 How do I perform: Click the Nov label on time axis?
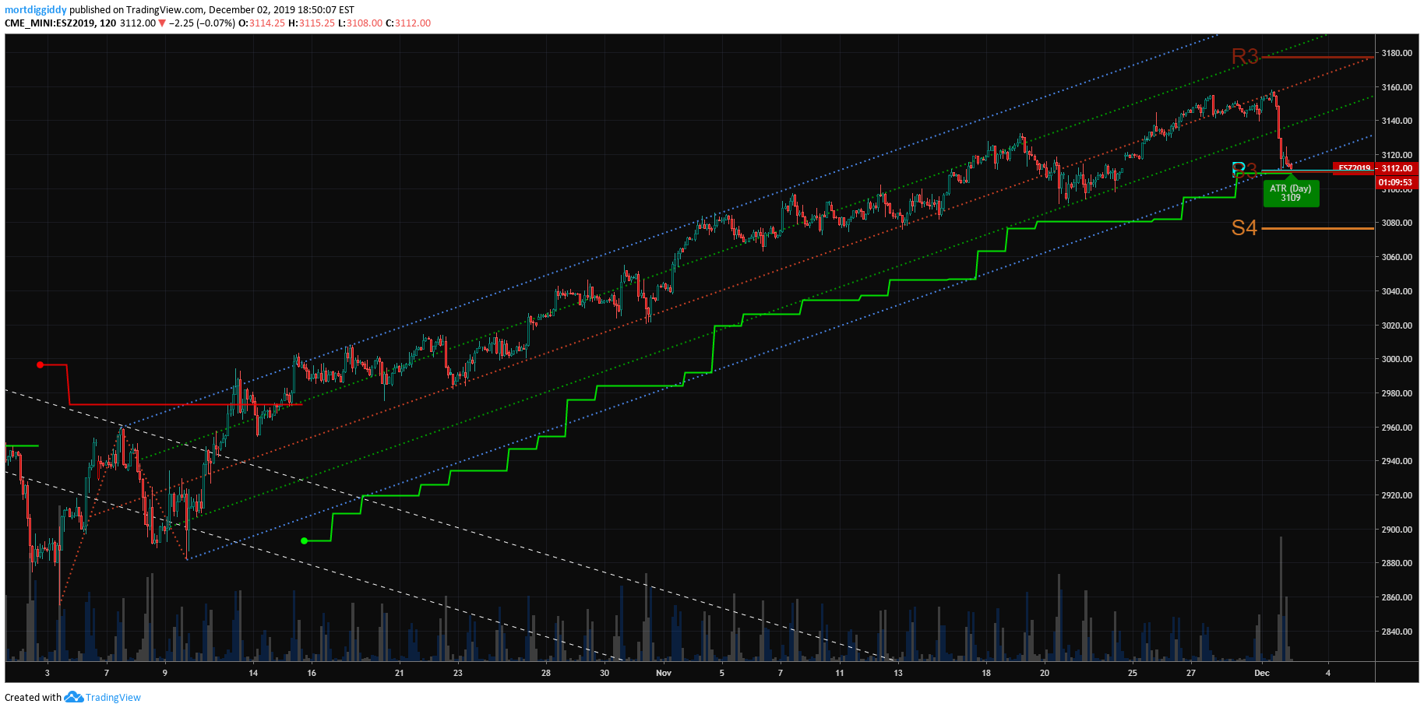pyautogui.click(x=664, y=673)
